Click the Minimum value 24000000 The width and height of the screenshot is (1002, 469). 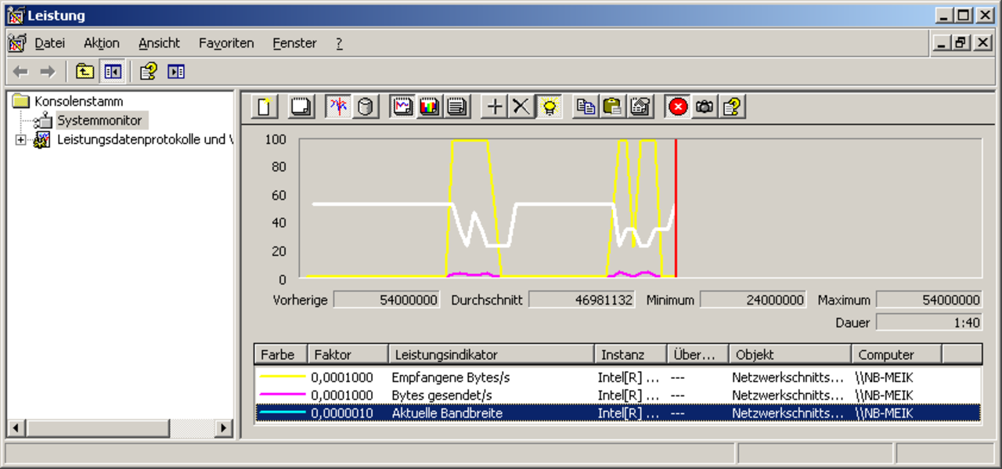point(753,300)
